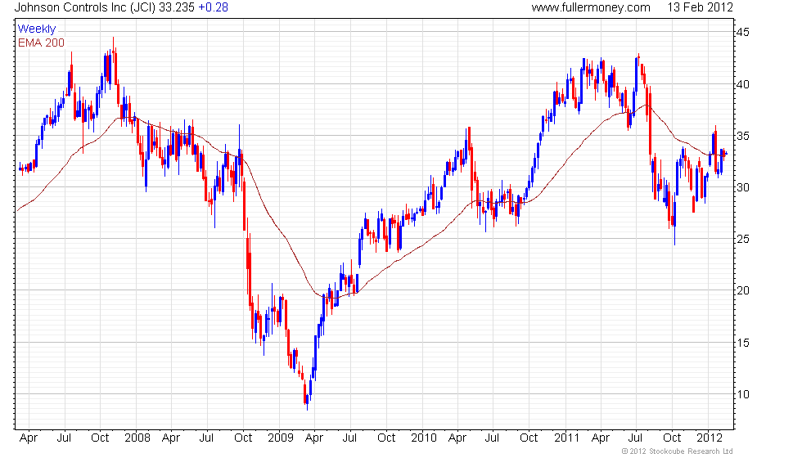Click the +0.28 change value

[x=214, y=7]
